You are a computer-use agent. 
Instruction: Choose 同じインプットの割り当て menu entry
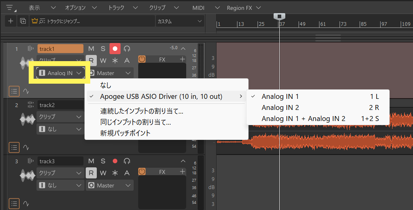pyautogui.click(x=167, y=122)
